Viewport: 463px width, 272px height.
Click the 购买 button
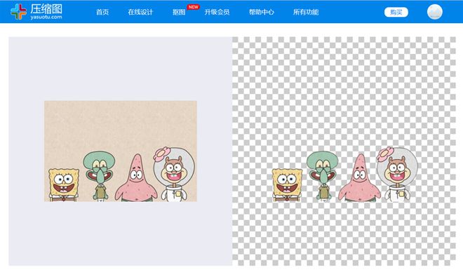point(396,12)
